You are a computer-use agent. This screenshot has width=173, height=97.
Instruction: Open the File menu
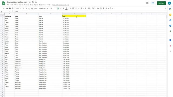coord(8,5)
